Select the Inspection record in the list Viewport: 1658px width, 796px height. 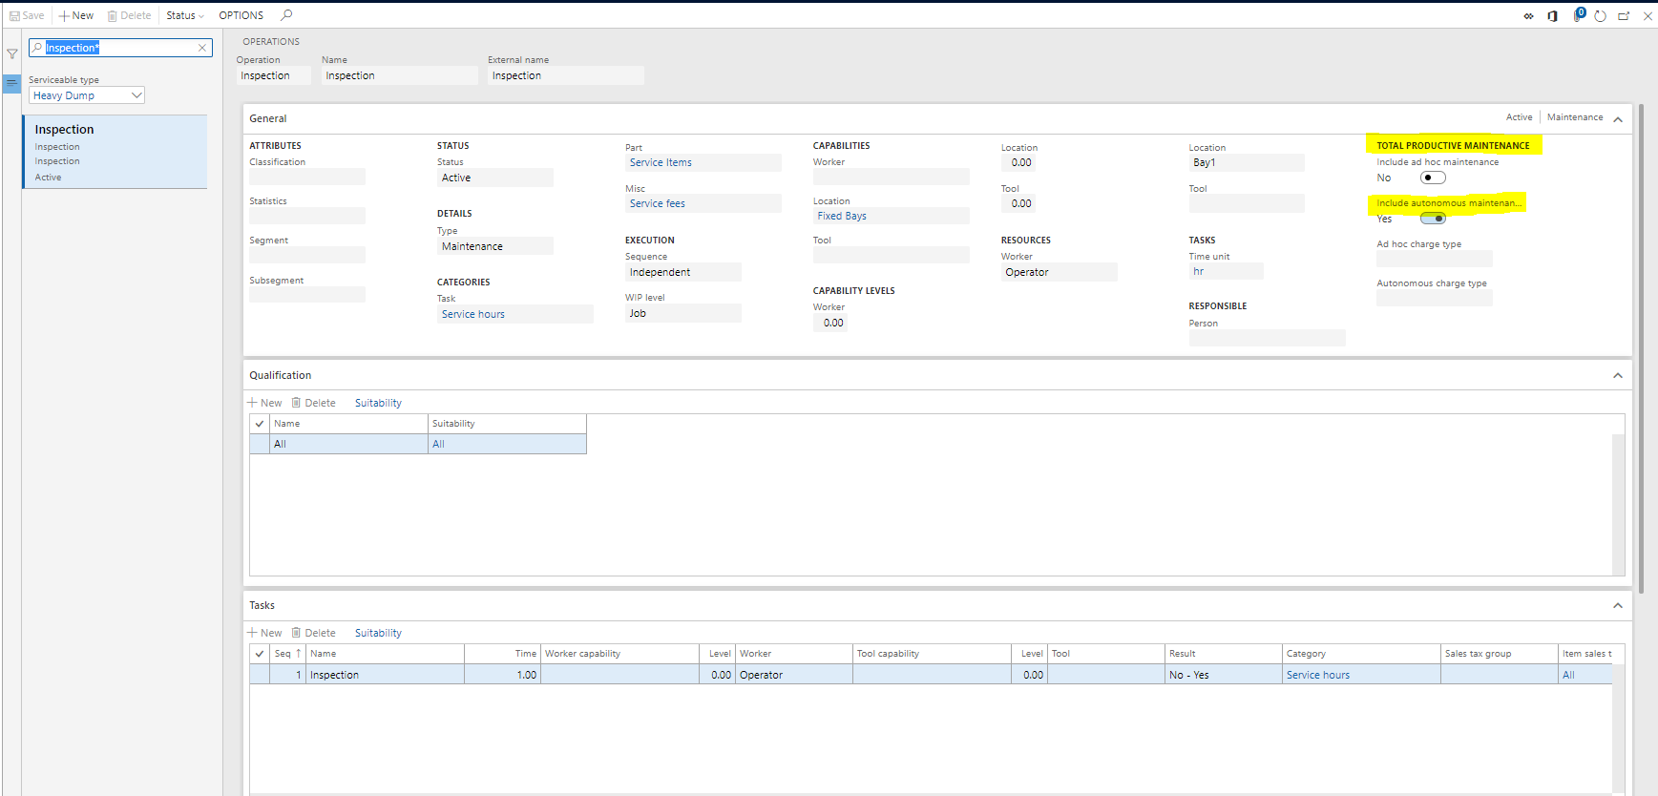point(115,152)
